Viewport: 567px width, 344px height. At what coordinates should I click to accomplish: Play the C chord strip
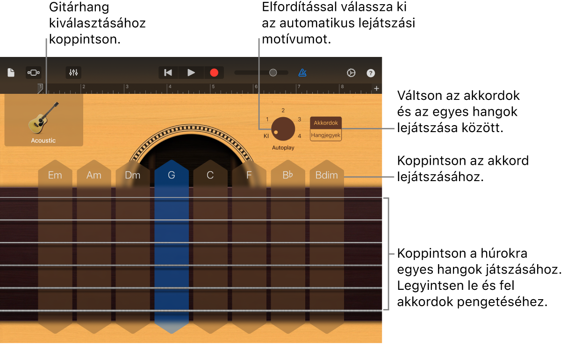[210, 246]
